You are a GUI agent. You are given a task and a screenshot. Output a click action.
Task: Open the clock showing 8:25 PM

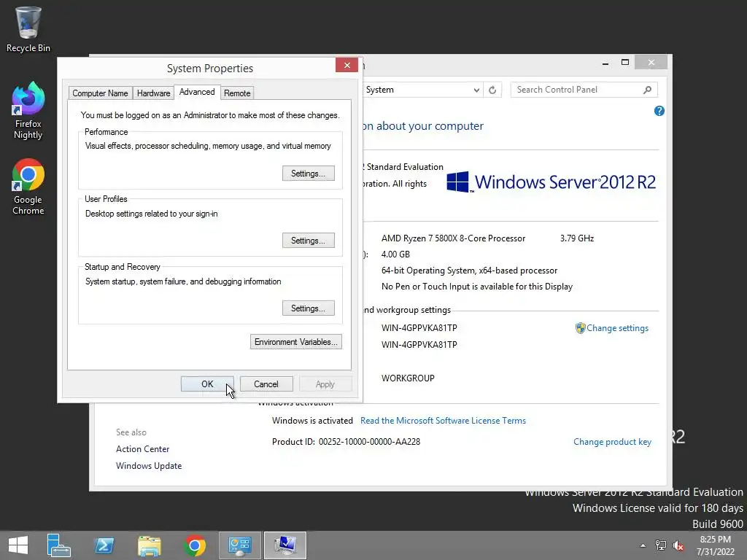pyautogui.click(x=715, y=545)
